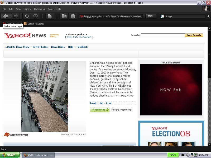Open the Google search engine selector
The image size is (211, 158).
pyautogui.click(x=162, y=16)
